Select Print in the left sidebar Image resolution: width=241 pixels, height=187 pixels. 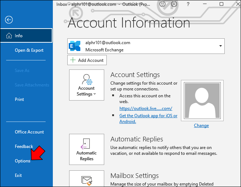(x=19, y=99)
